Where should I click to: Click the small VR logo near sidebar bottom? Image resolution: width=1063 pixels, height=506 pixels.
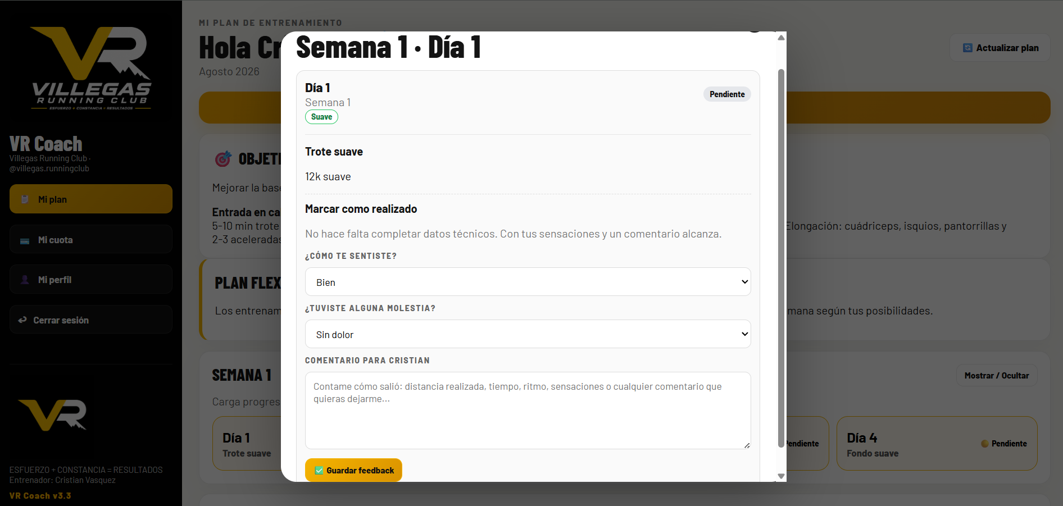(x=52, y=415)
